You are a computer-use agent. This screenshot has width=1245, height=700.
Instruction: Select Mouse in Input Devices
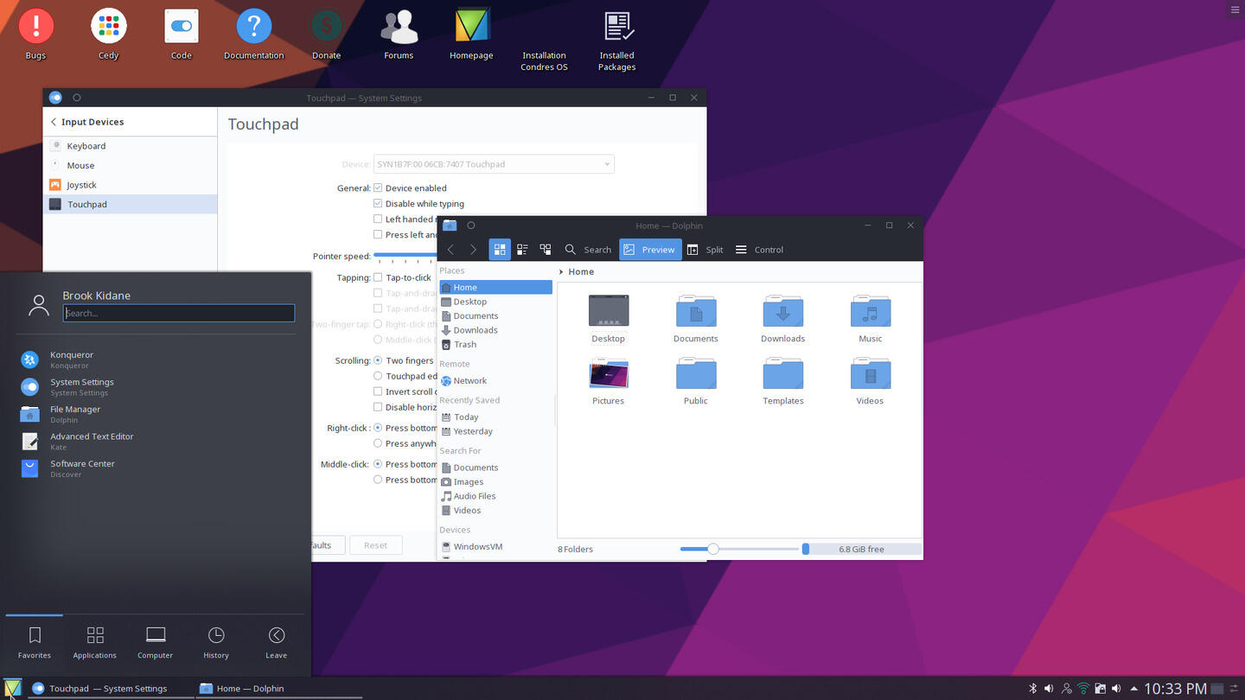(131, 165)
